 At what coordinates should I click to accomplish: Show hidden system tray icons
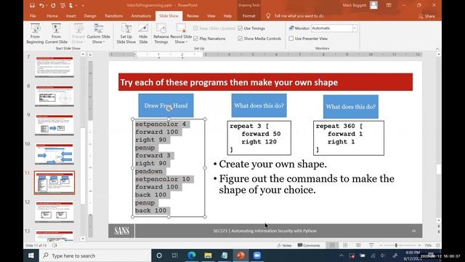[341, 255]
